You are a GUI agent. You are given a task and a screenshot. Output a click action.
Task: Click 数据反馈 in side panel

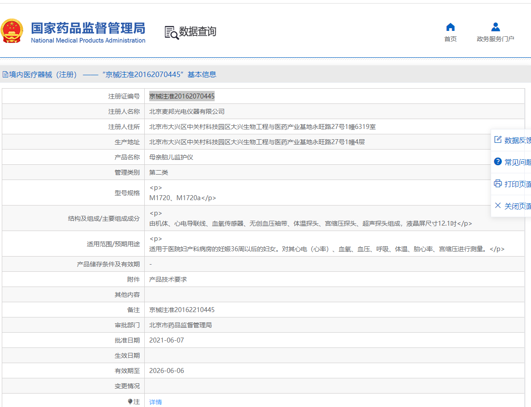pyautogui.click(x=518, y=141)
